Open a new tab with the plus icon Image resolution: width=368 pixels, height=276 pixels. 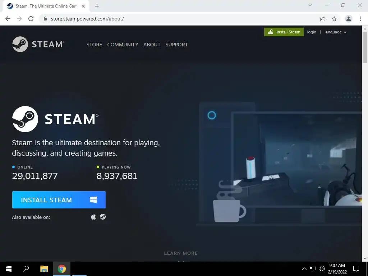point(97,6)
